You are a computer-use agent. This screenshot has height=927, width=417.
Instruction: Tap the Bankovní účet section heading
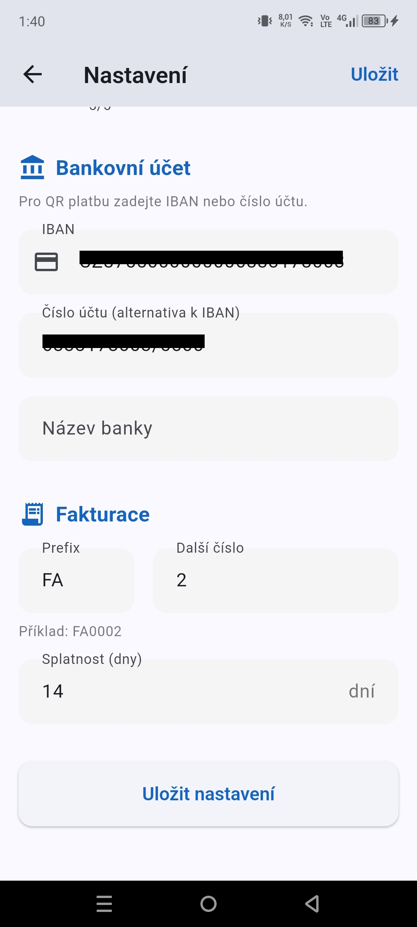[x=123, y=168]
